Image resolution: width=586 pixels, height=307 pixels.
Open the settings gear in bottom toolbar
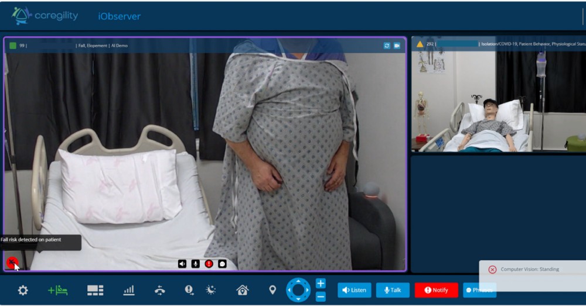point(23,290)
